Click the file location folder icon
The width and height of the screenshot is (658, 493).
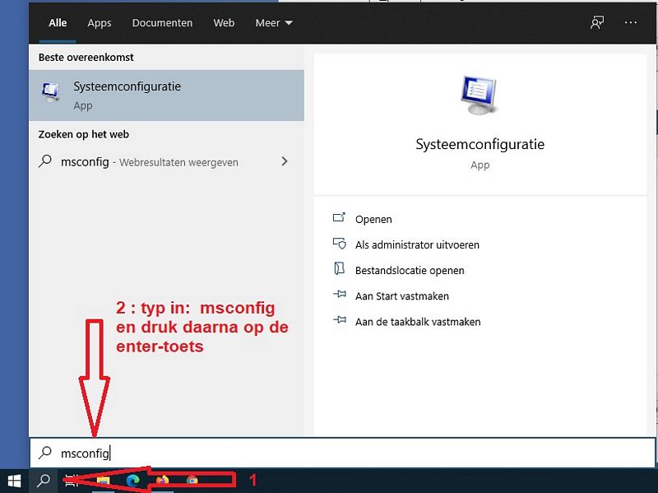339,268
